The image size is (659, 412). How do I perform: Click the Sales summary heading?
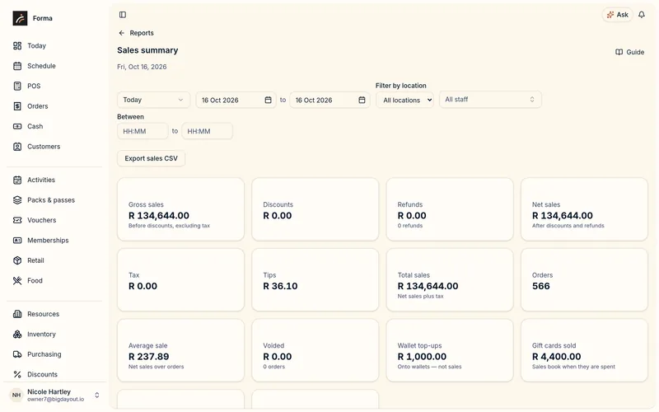(x=147, y=50)
